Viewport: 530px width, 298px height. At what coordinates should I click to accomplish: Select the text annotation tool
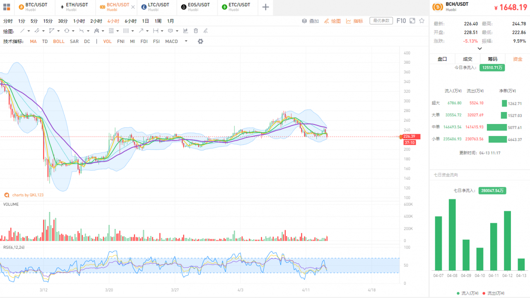[170, 31]
